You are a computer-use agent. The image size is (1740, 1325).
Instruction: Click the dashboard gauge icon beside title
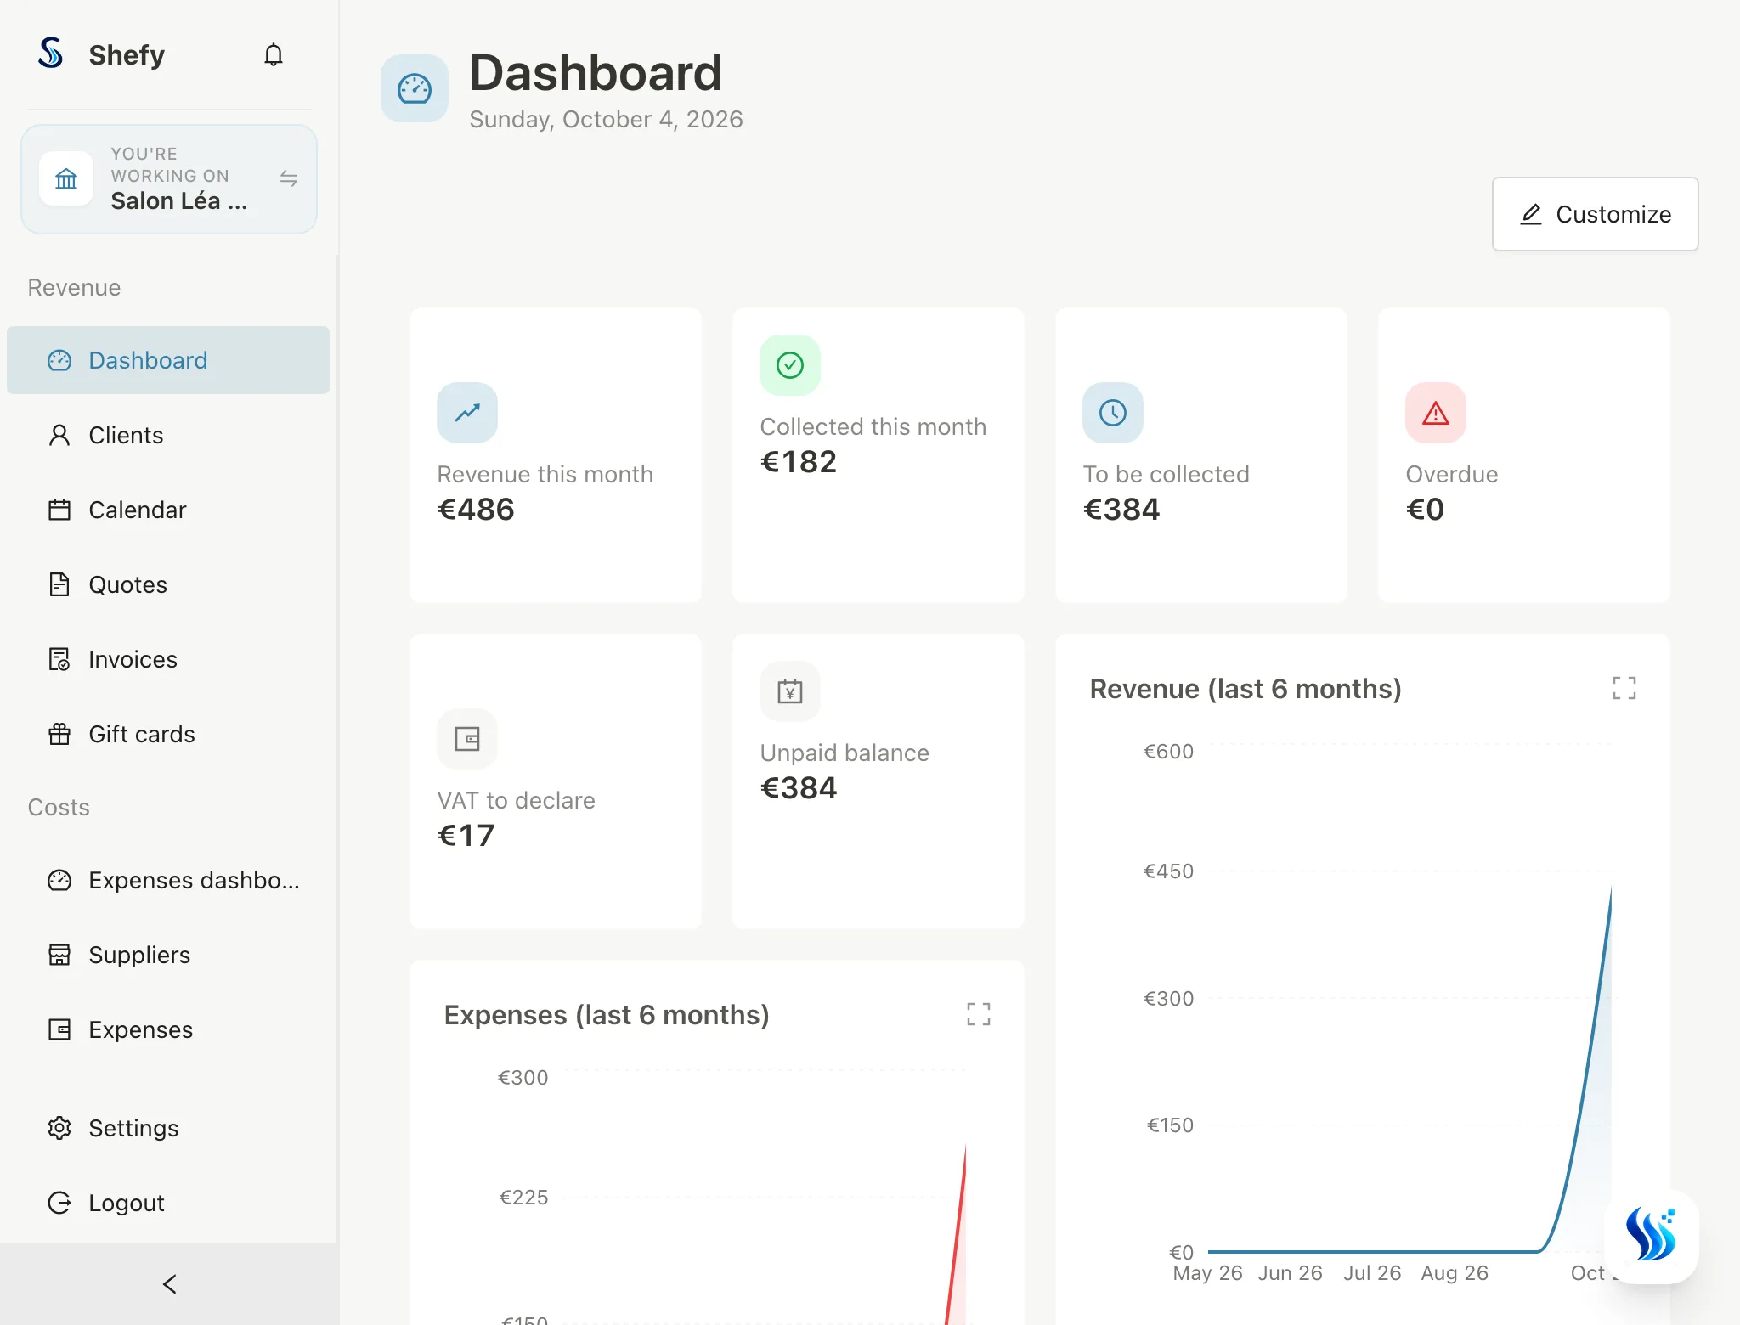pyautogui.click(x=415, y=88)
